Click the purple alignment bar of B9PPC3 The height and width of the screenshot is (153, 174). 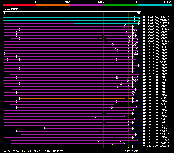(79, 134)
